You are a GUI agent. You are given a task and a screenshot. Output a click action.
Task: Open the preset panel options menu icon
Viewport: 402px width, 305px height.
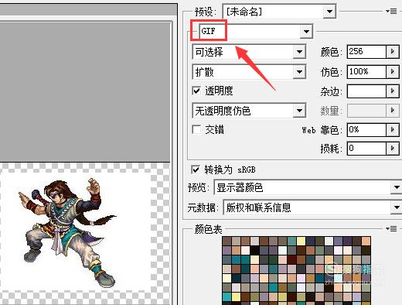click(x=391, y=11)
